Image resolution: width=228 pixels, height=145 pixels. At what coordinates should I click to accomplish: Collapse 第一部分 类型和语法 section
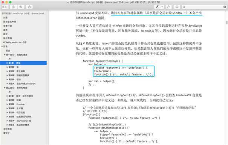coord(5,55)
